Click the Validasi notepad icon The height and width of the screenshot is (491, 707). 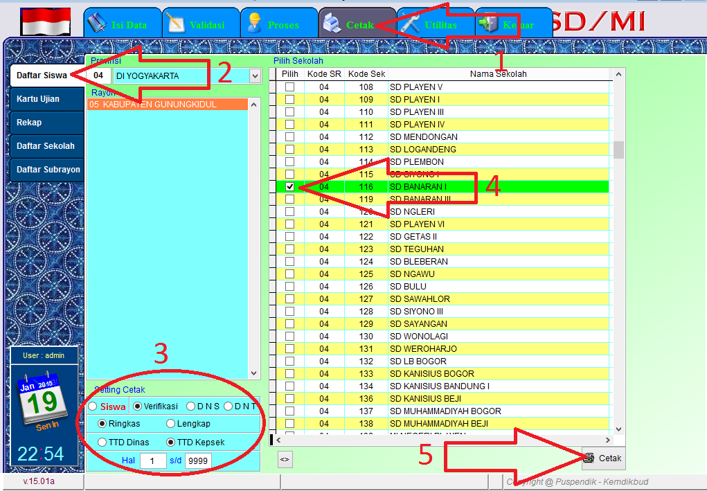pyautogui.click(x=176, y=23)
